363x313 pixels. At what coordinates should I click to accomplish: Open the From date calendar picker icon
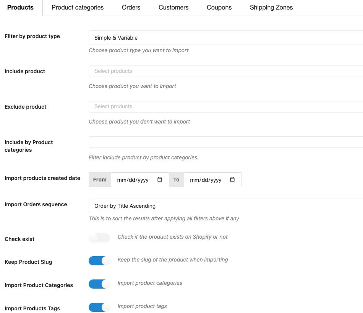159,180
